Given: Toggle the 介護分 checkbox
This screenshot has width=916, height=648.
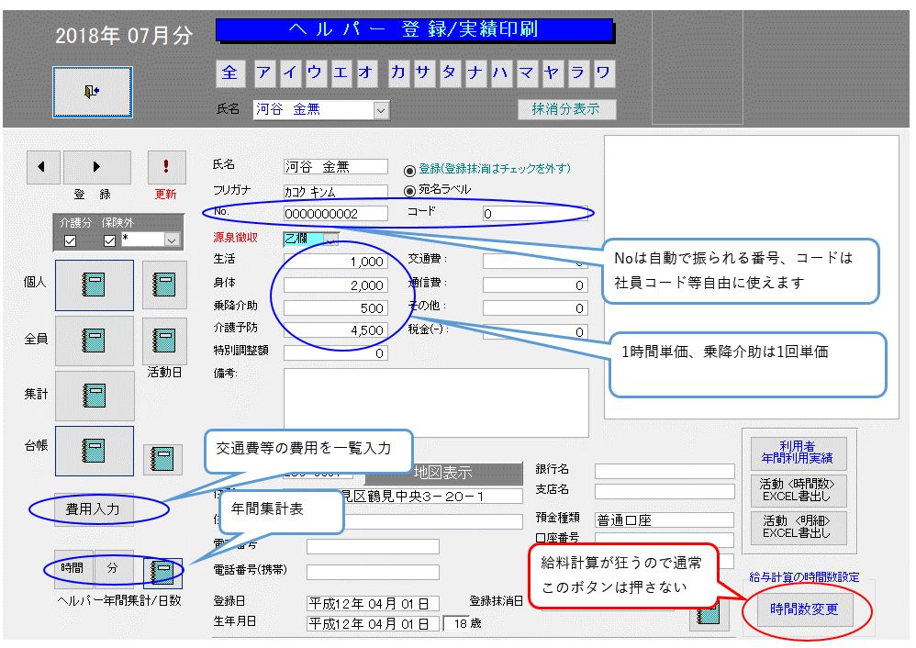Looking at the screenshot, I should click(x=70, y=240).
